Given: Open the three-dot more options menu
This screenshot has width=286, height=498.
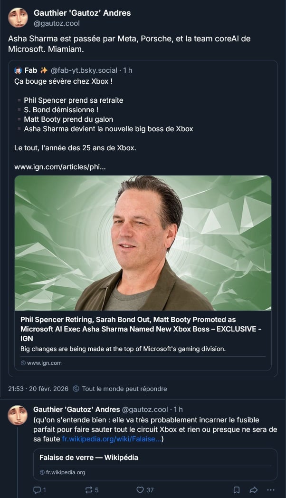Looking at the screenshot, I should click(270, 490).
